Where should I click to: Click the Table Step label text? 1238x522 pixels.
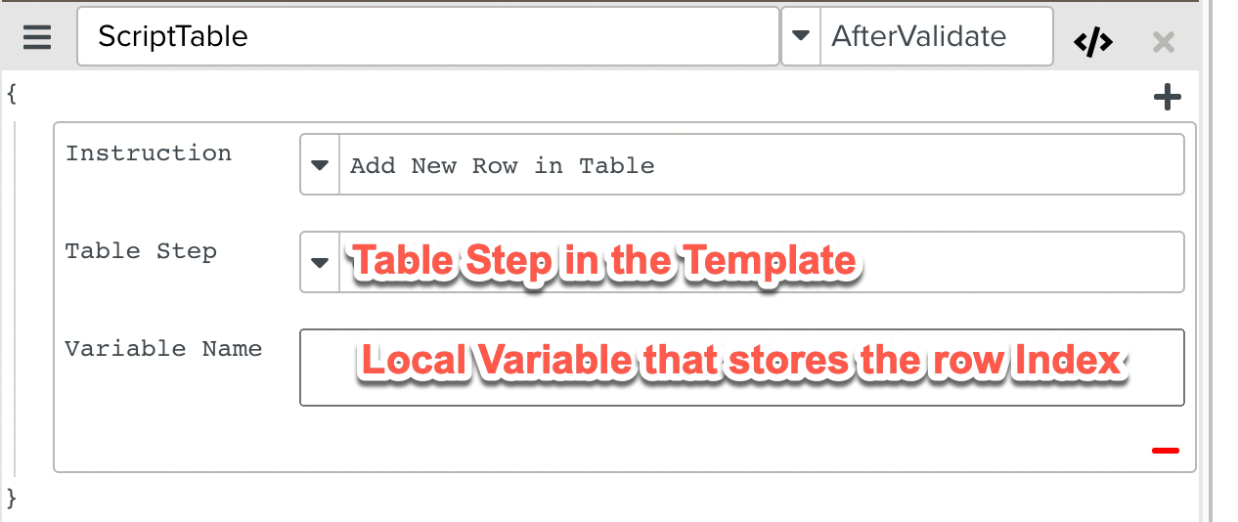coord(141,251)
